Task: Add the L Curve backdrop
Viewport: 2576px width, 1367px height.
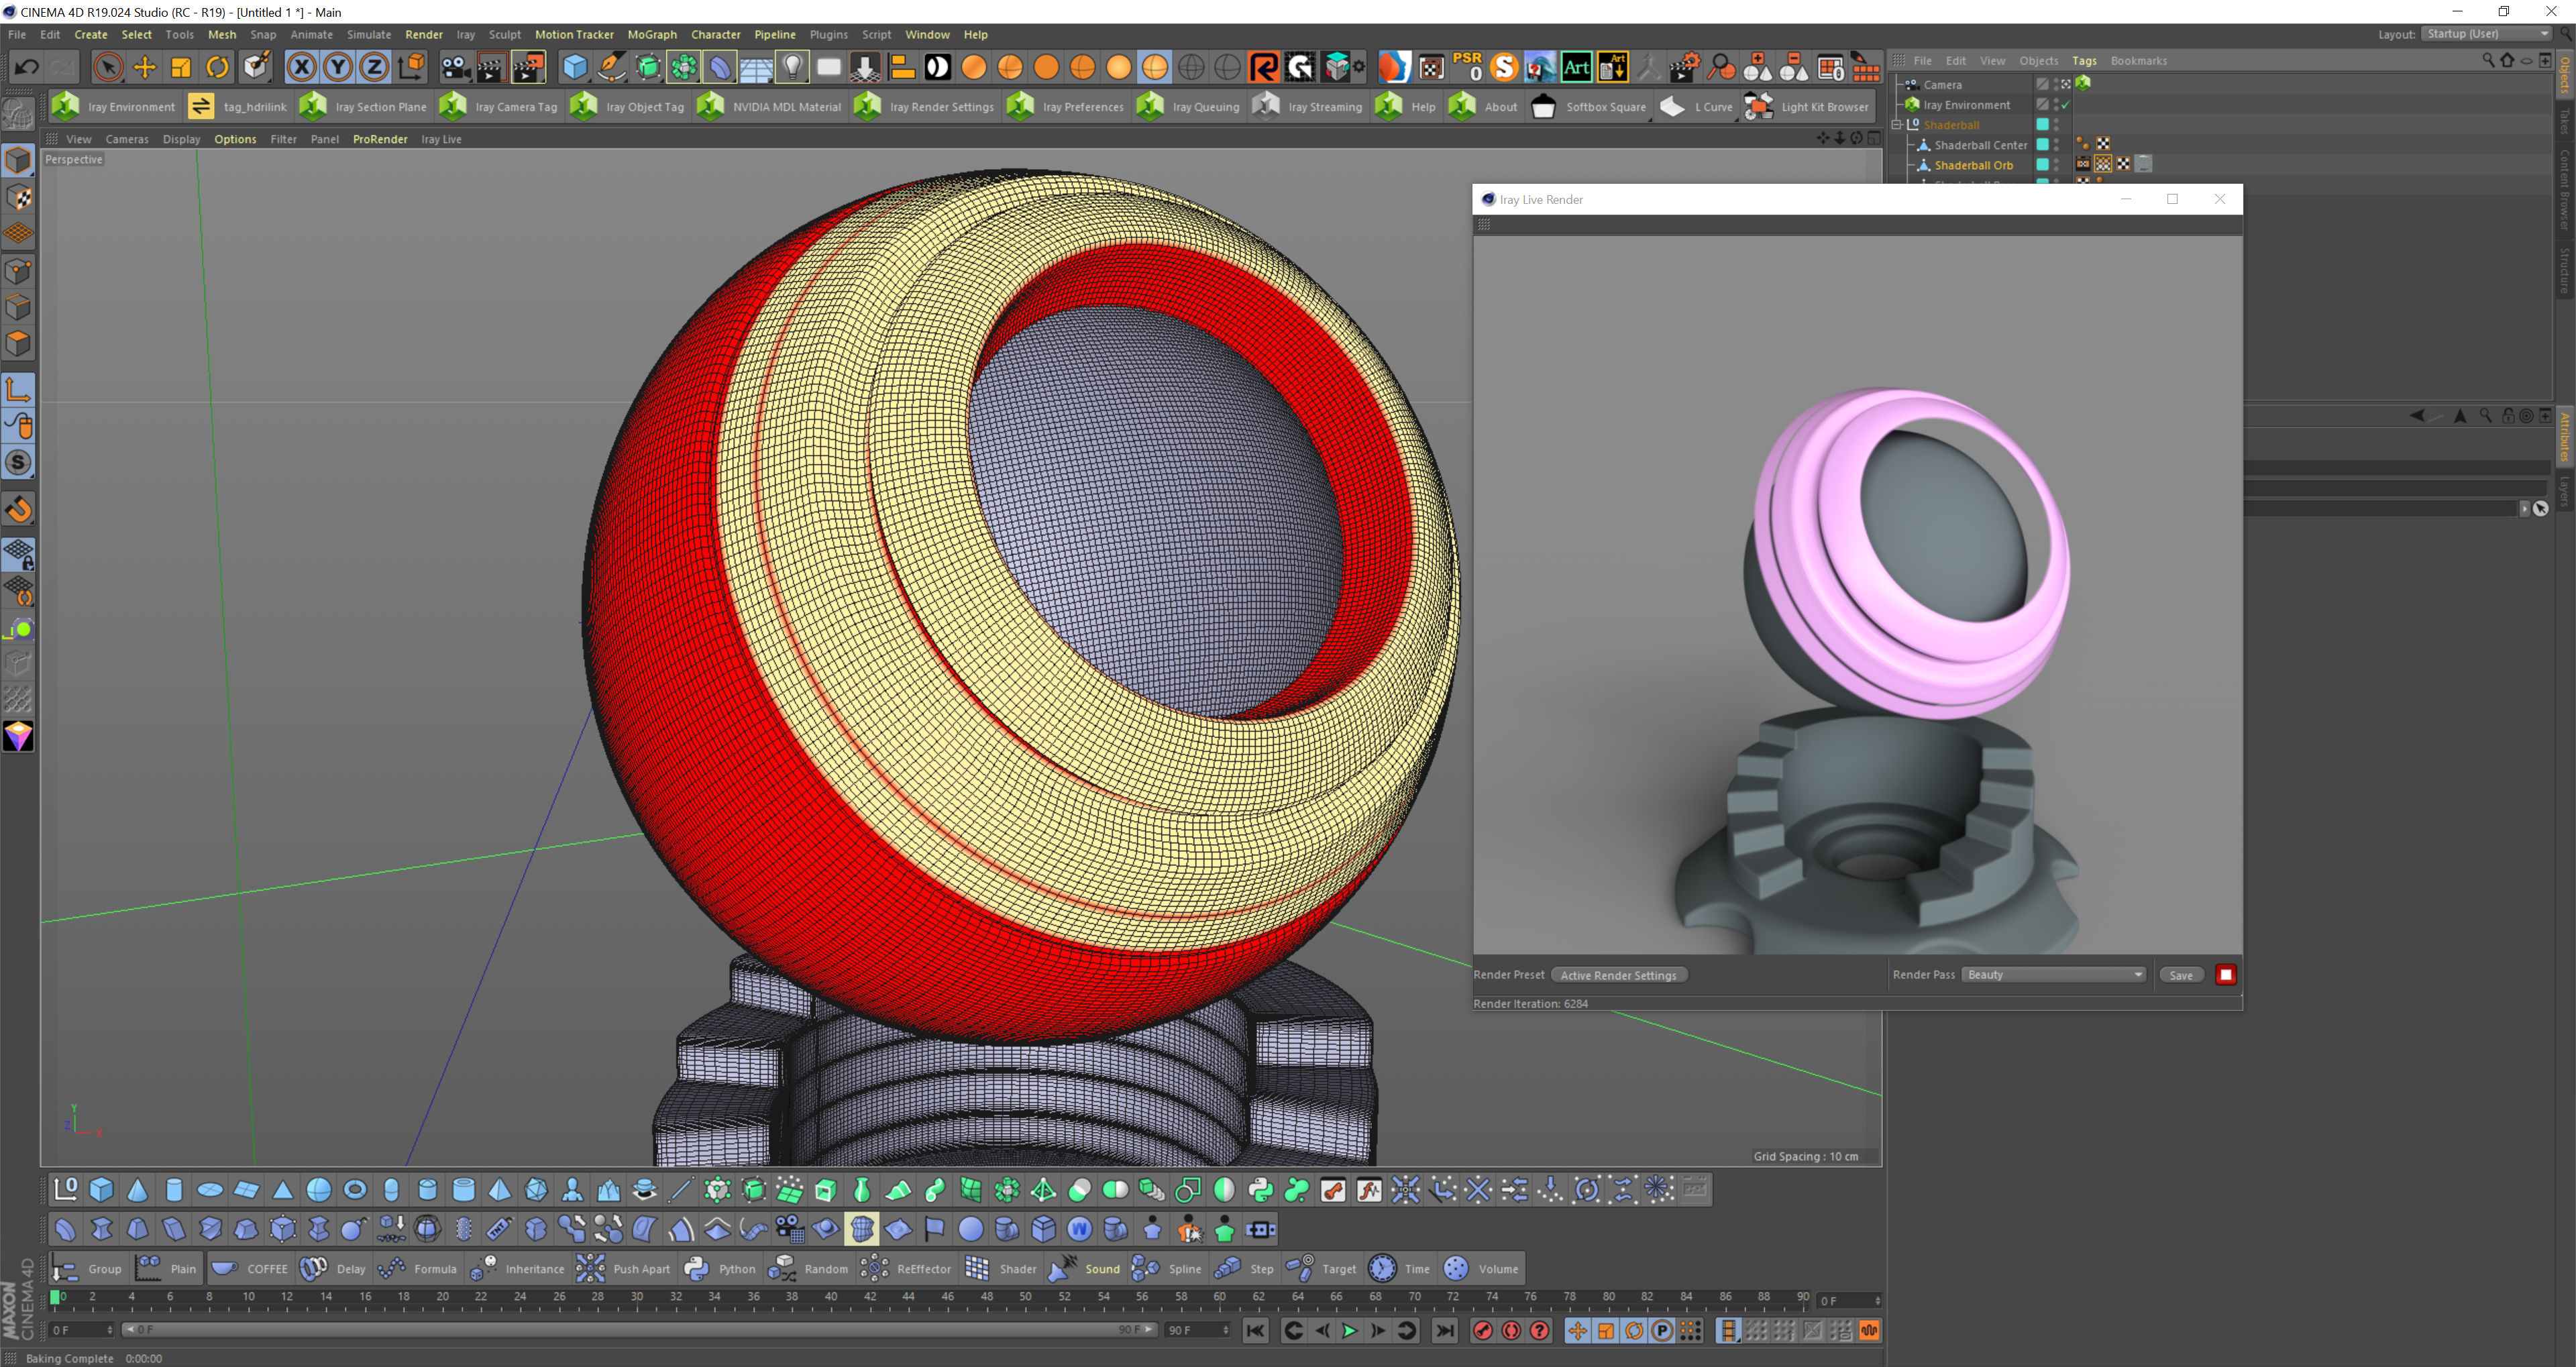Action: tap(1697, 106)
